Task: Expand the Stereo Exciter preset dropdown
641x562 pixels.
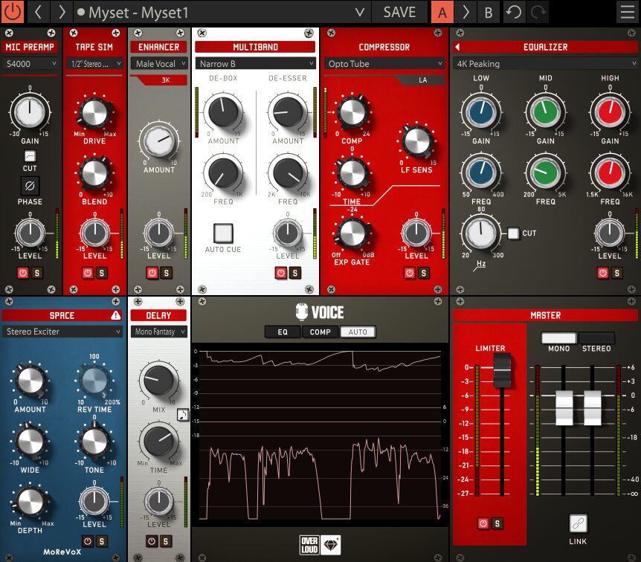Action: [x=62, y=332]
